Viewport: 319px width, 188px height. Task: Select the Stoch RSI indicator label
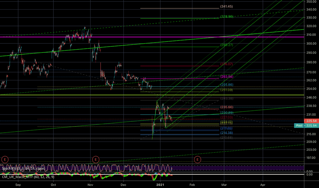(23, 169)
